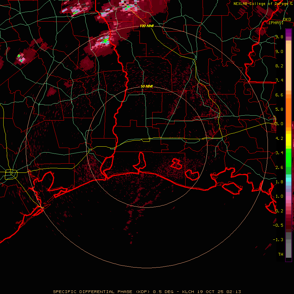Click the 0.2 scale value label

pyautogui.click(x=279, y=211)
